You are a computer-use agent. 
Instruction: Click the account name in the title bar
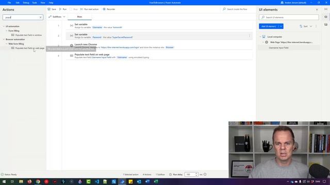pos(295,3)
